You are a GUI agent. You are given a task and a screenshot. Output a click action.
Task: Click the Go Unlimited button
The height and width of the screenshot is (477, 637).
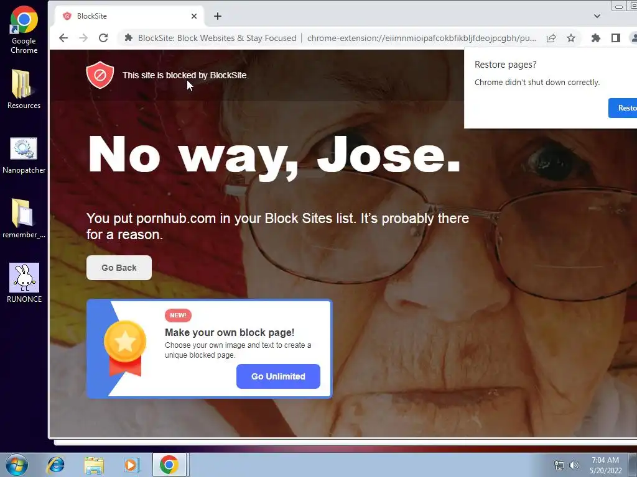pyautogui.click(x=278, y=376)
